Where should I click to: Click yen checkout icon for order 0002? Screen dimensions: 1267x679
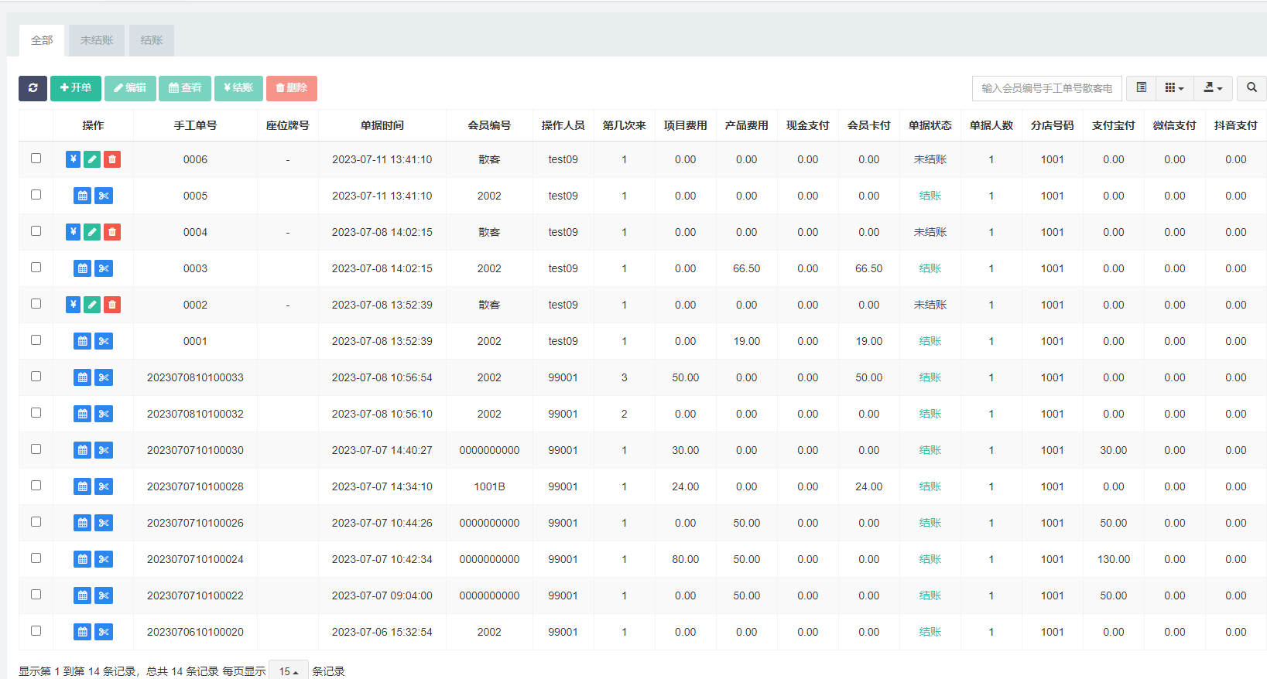(73, 305)
